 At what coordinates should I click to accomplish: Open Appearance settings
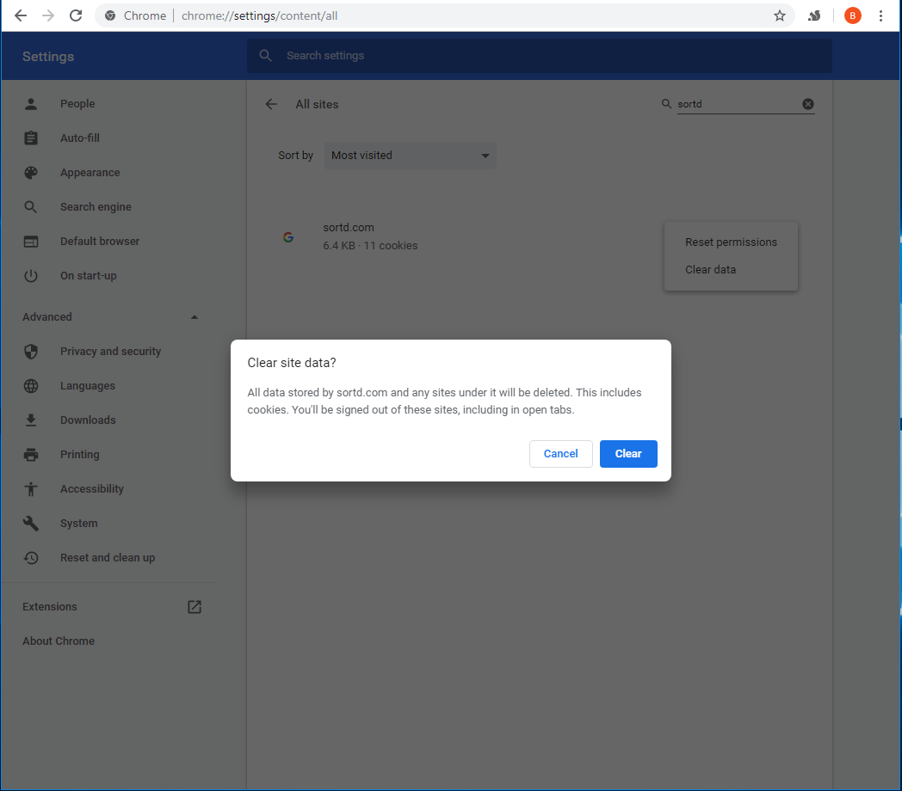(90, 173)
